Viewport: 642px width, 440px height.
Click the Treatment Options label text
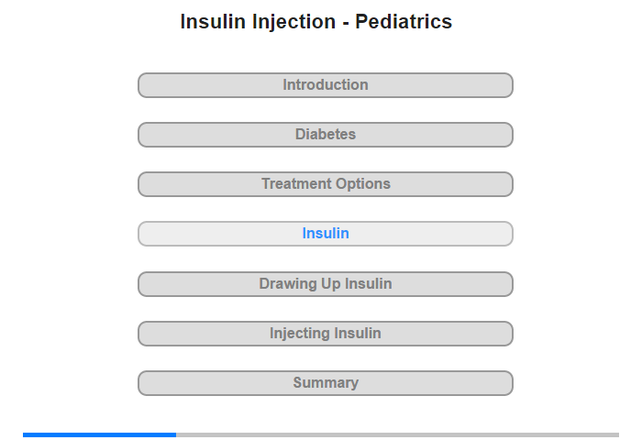tap(326, 183)
